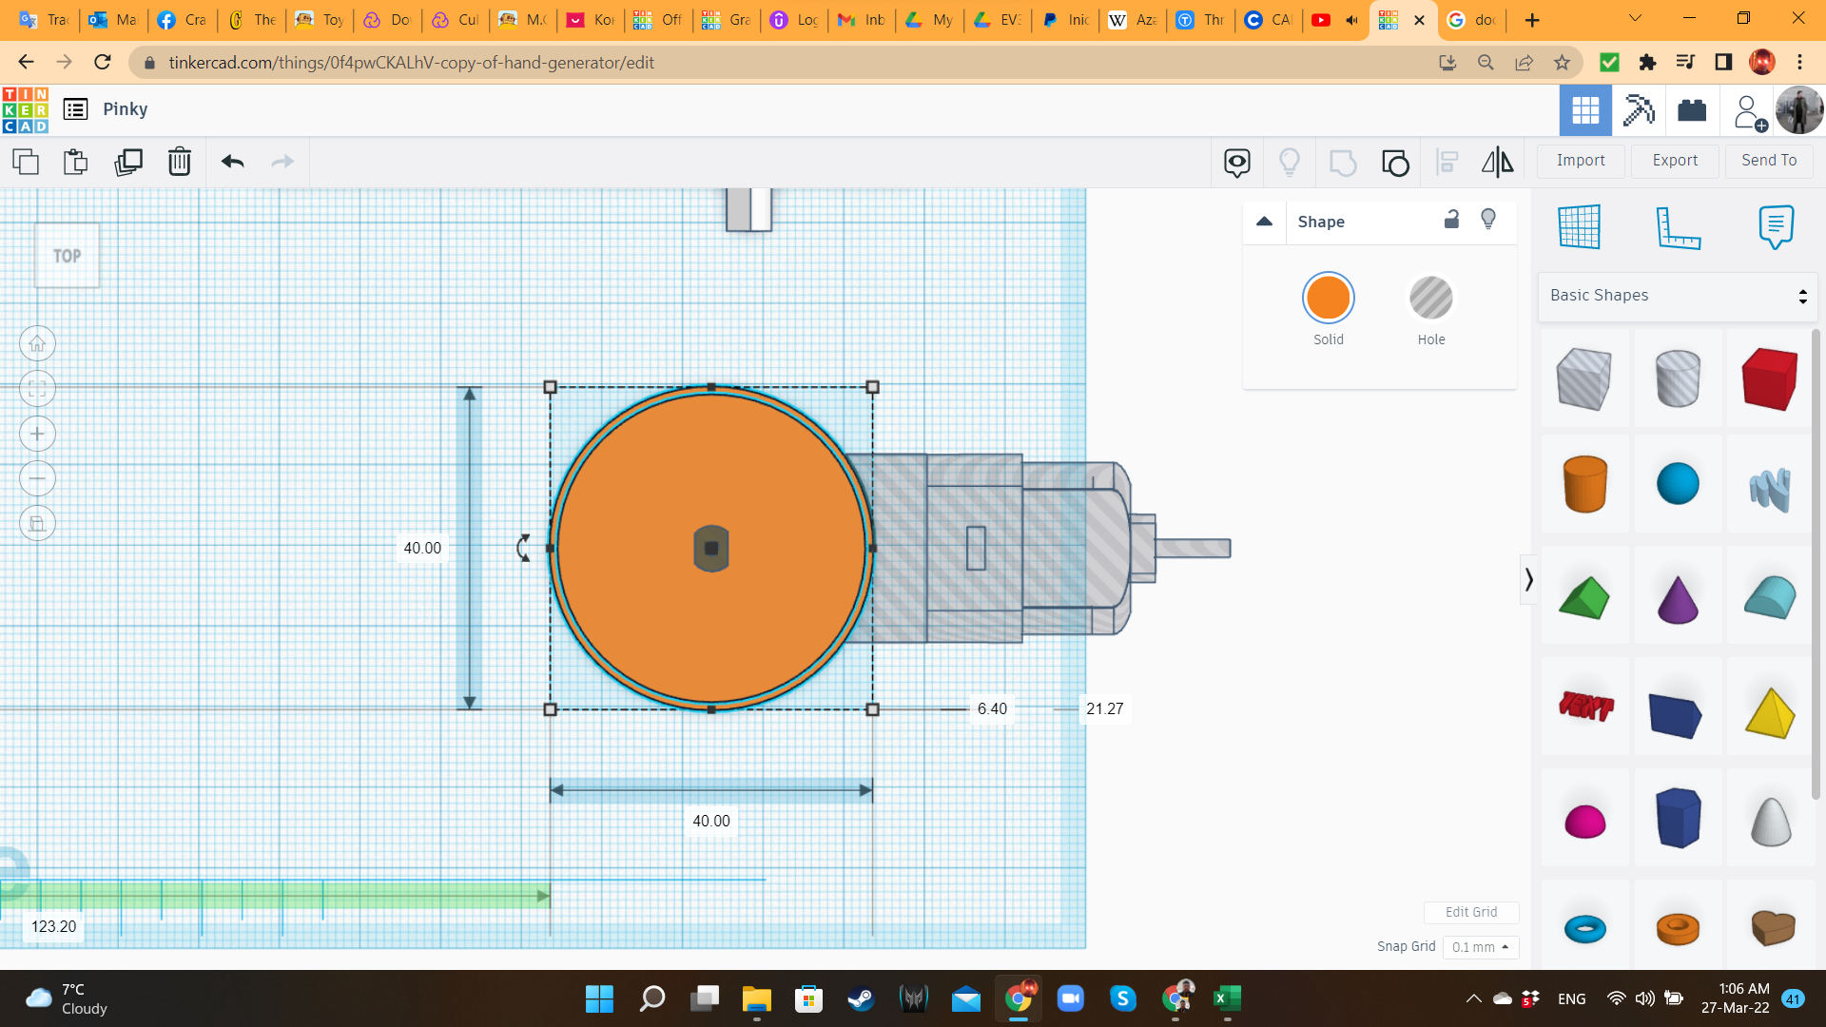
Task: Click the Mirror tool icon
Action: (1497, 162)
